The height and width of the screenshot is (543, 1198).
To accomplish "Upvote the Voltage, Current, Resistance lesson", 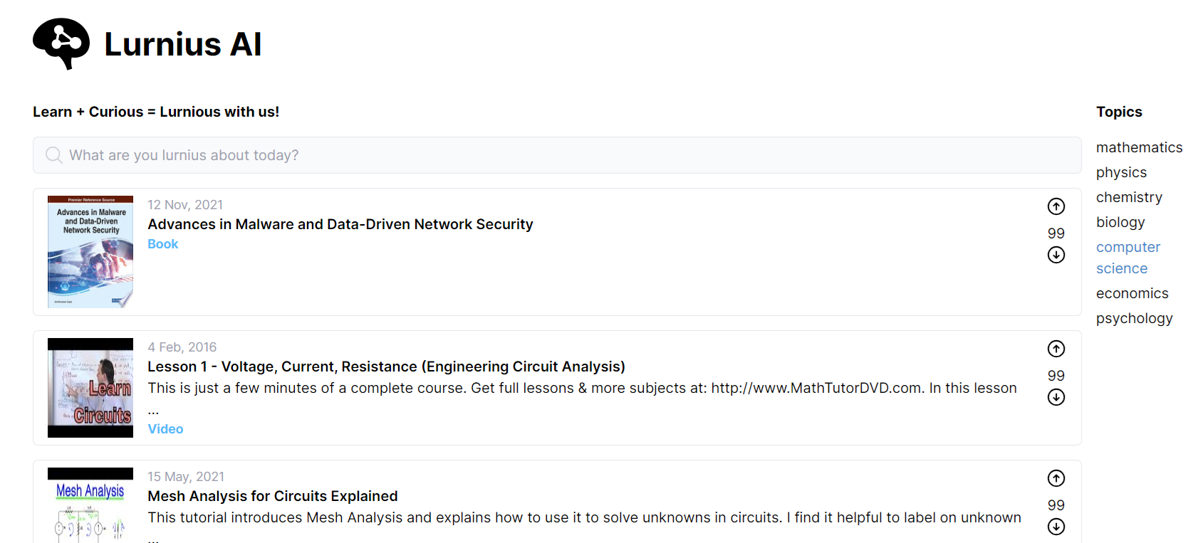I will (x=1056, y=349).
